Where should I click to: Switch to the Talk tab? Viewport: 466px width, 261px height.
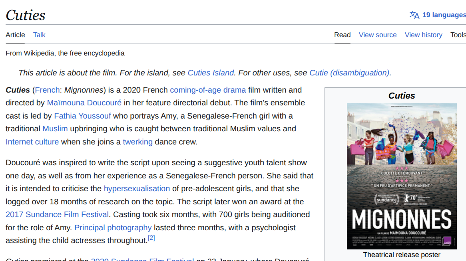[39, 35]
